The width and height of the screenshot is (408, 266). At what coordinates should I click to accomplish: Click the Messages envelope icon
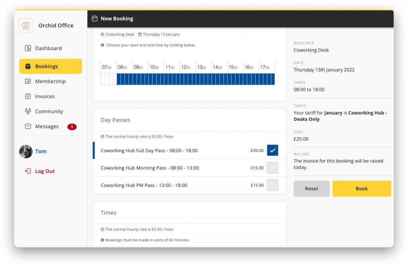tap(28, 126)
